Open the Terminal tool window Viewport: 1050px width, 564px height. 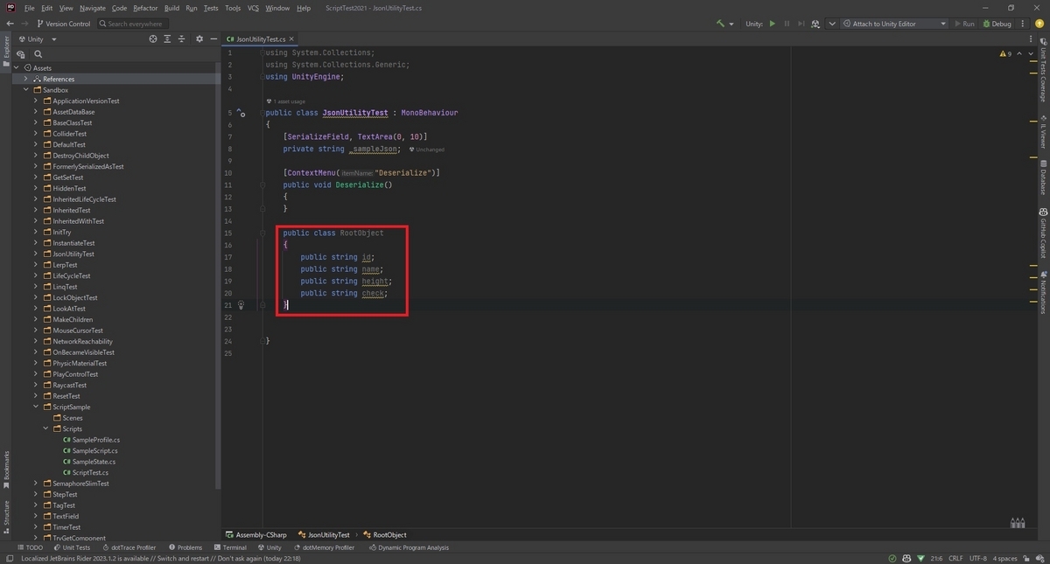pyautogui.click(x=232, y=547)
